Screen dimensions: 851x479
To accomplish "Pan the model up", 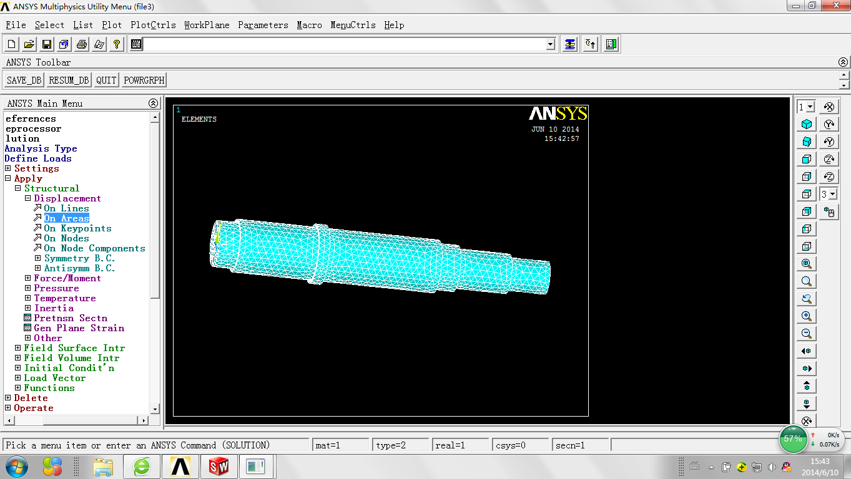I will pos(807,386).
